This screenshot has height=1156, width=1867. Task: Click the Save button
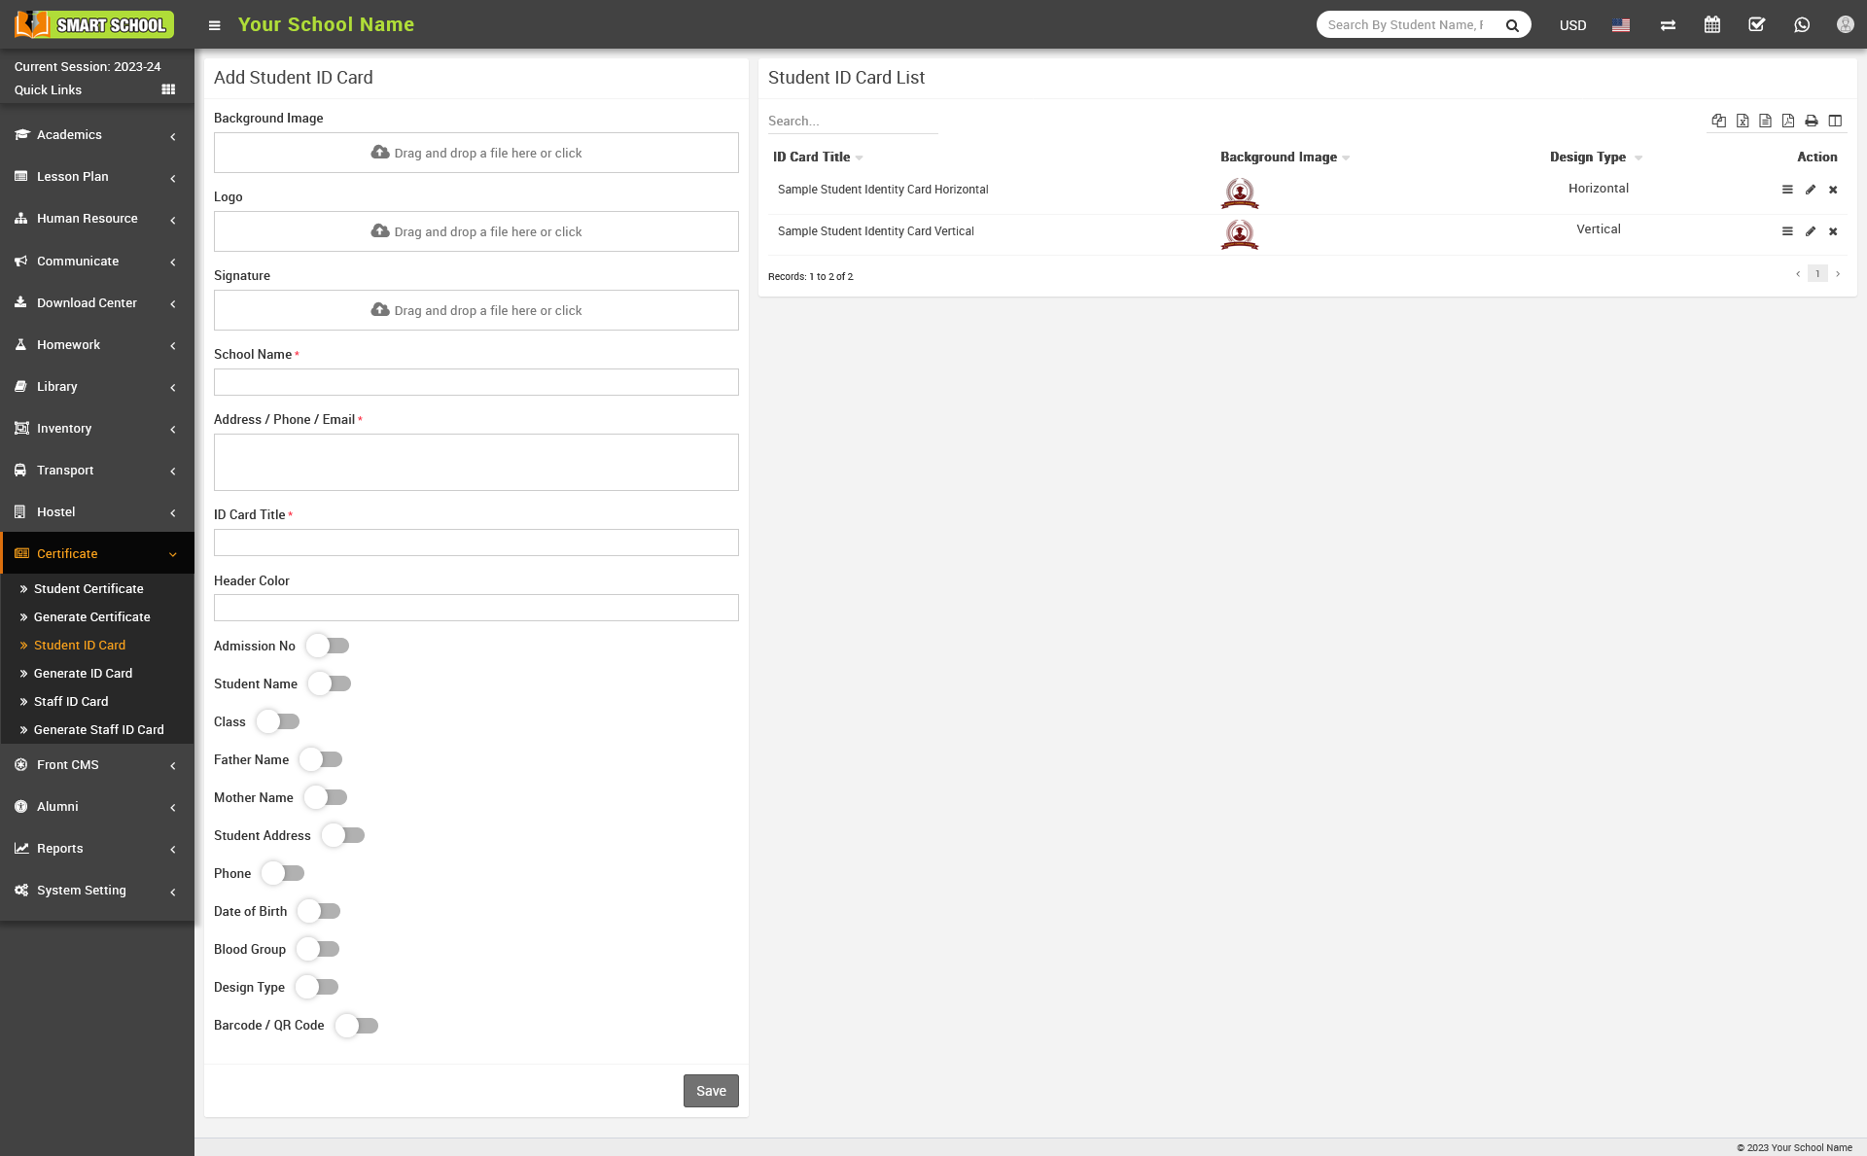[x=711, y=1091]
